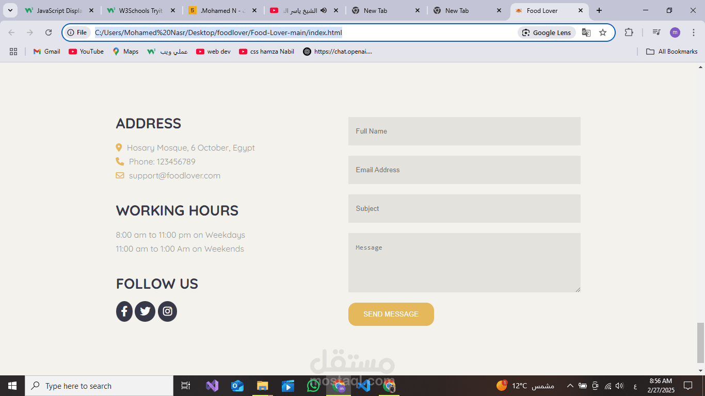
Task: Click the Google Lens button
Action: (547, 32)
